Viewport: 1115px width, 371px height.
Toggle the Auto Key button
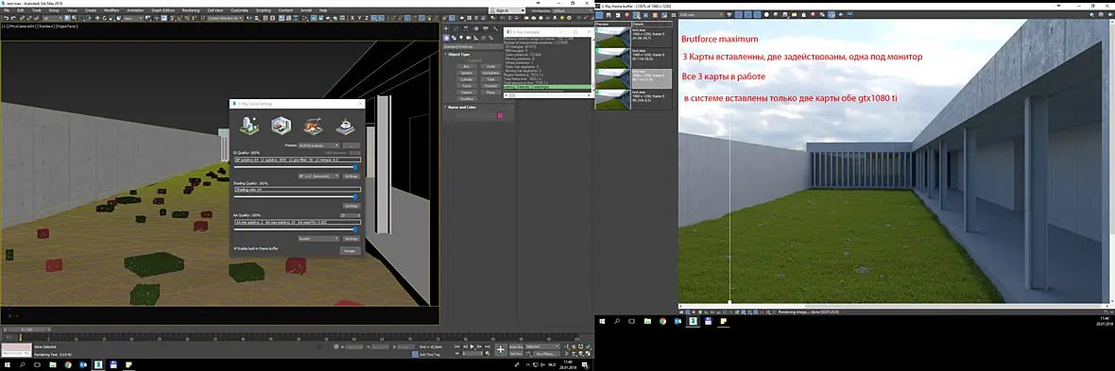point(516,346)
